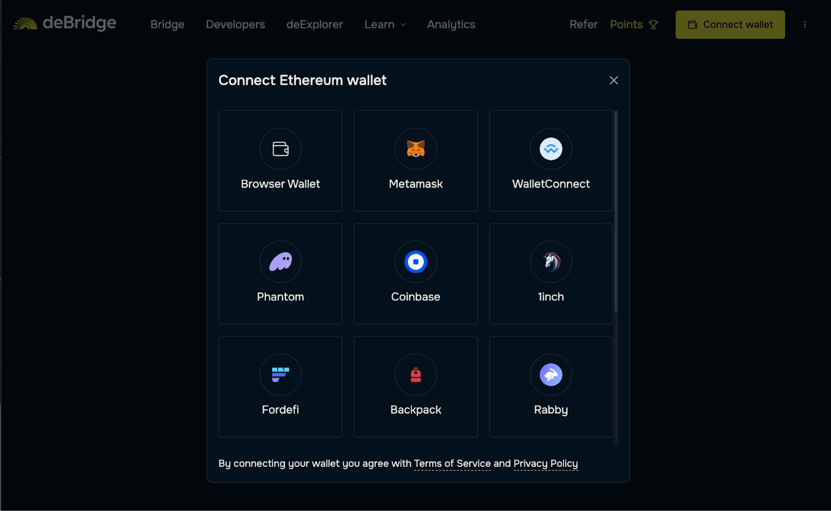This screenshot has width=831, height=511.
Task: Open the Developers menu item
Action: (235, 24)
